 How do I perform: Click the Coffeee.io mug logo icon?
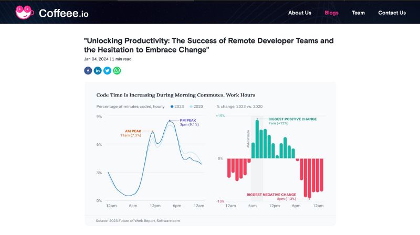pos(25,13)
